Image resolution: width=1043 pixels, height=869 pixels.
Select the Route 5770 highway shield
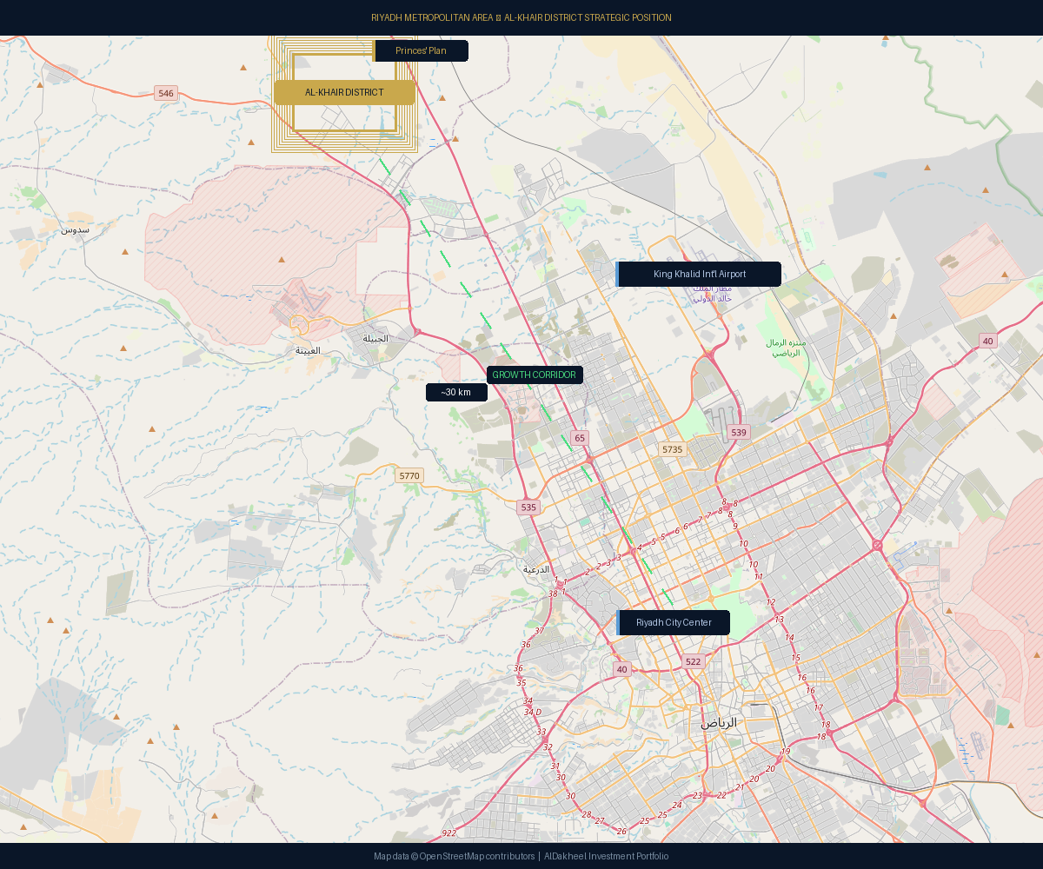[x=409, y=475]
